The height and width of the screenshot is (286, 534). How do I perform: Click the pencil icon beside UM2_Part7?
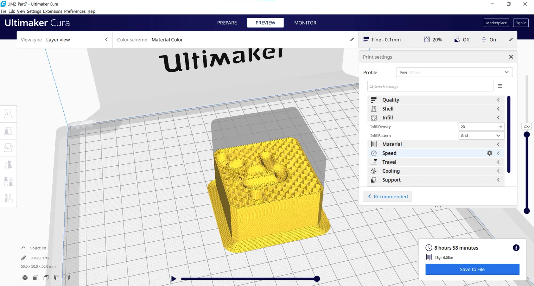(24, 258)
